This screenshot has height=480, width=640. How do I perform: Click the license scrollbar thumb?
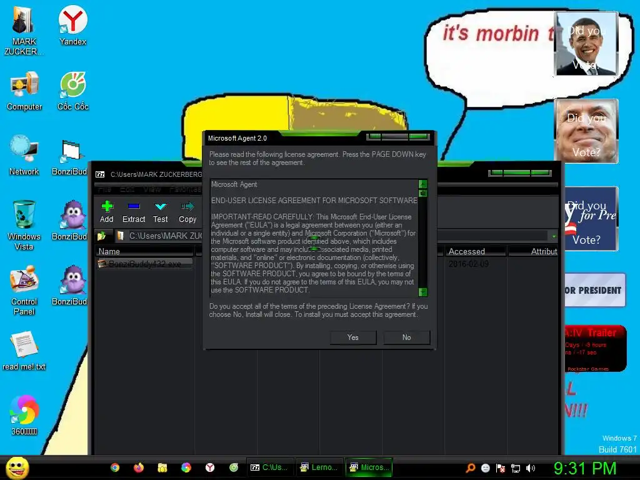coord(423,193)
